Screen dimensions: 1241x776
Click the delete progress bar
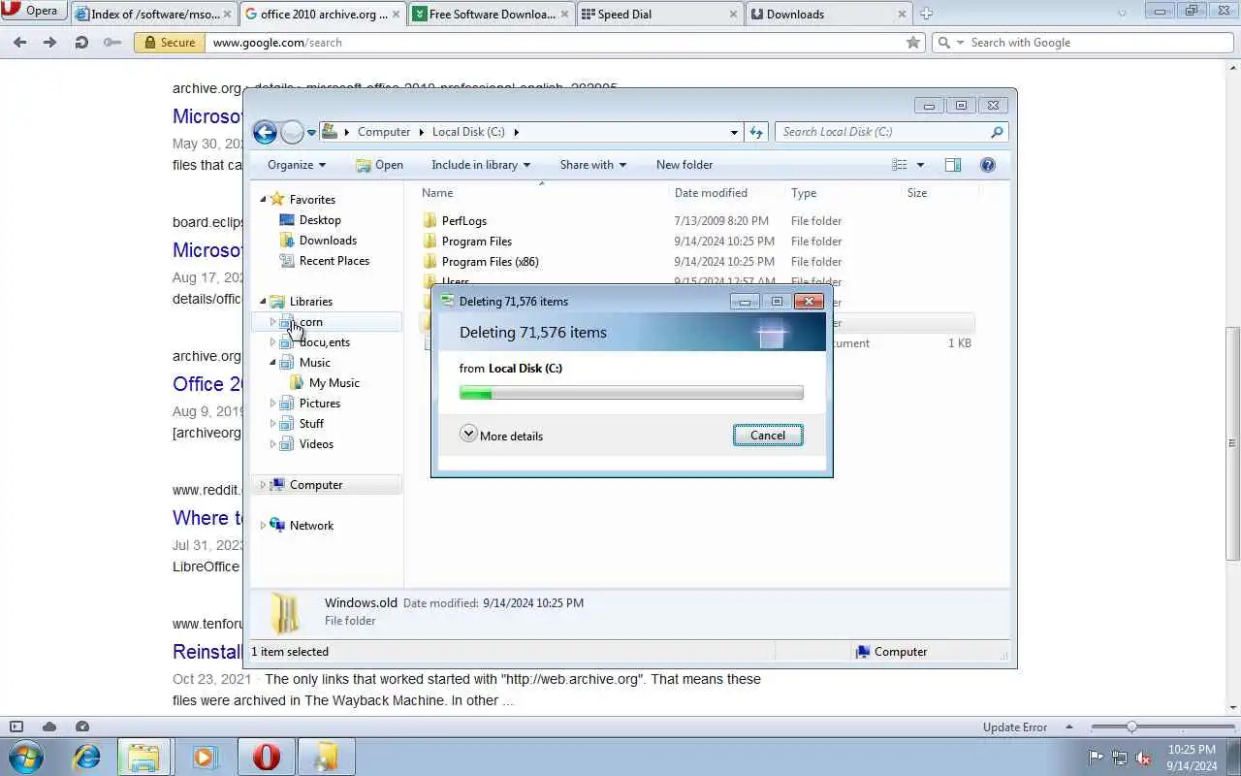(x=631, y=393)
